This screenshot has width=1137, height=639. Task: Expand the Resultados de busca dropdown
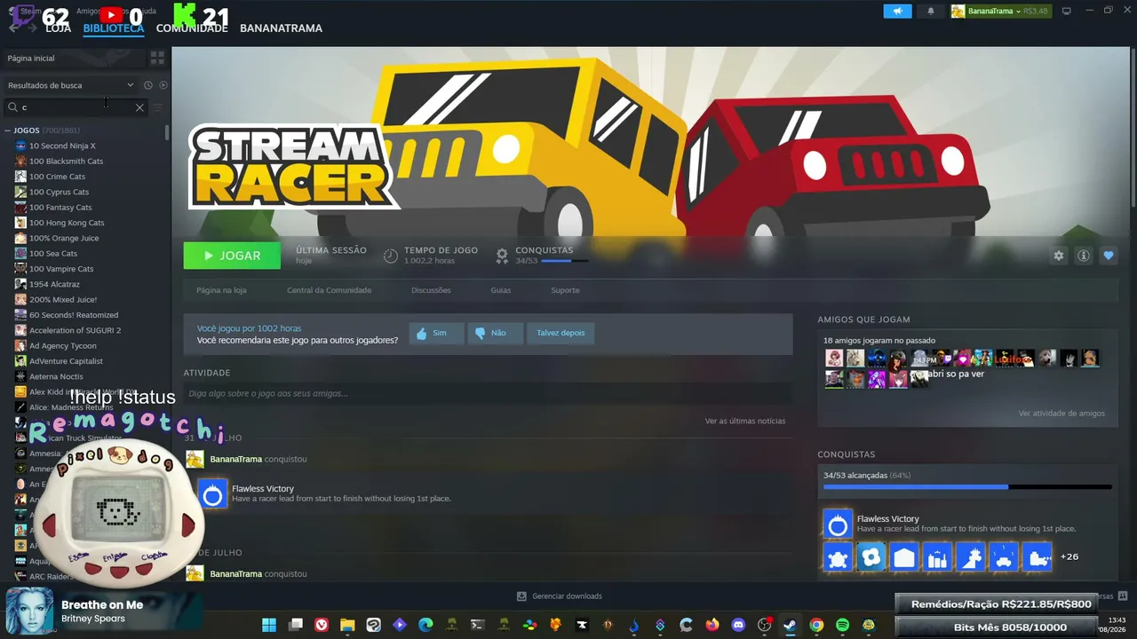click(71, 85)
